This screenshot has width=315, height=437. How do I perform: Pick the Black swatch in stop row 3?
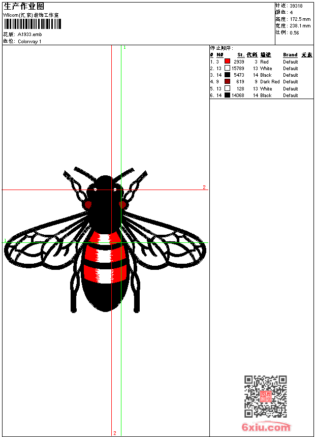[x=228, y=75]
